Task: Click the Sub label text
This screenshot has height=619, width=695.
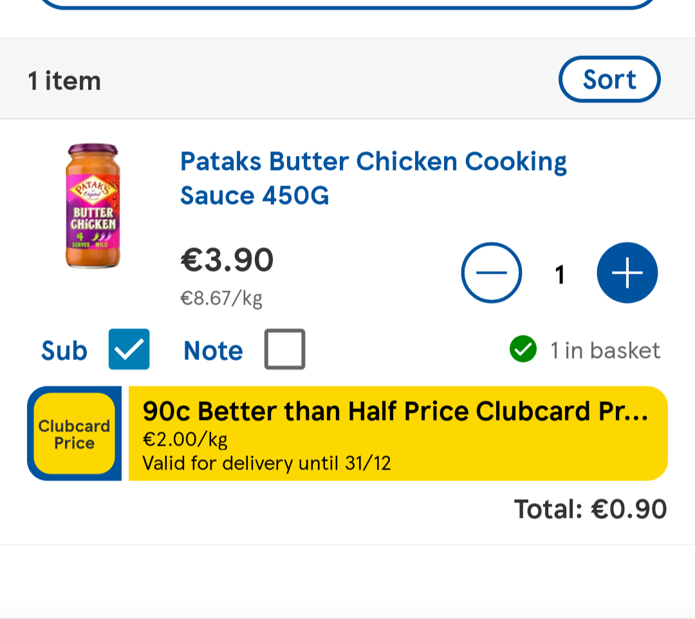Action: pos(64,350)
